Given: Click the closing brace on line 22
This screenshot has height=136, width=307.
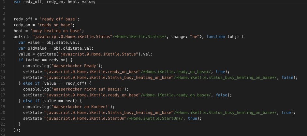Looking at the screenshot, I should [x=20, y=124].
